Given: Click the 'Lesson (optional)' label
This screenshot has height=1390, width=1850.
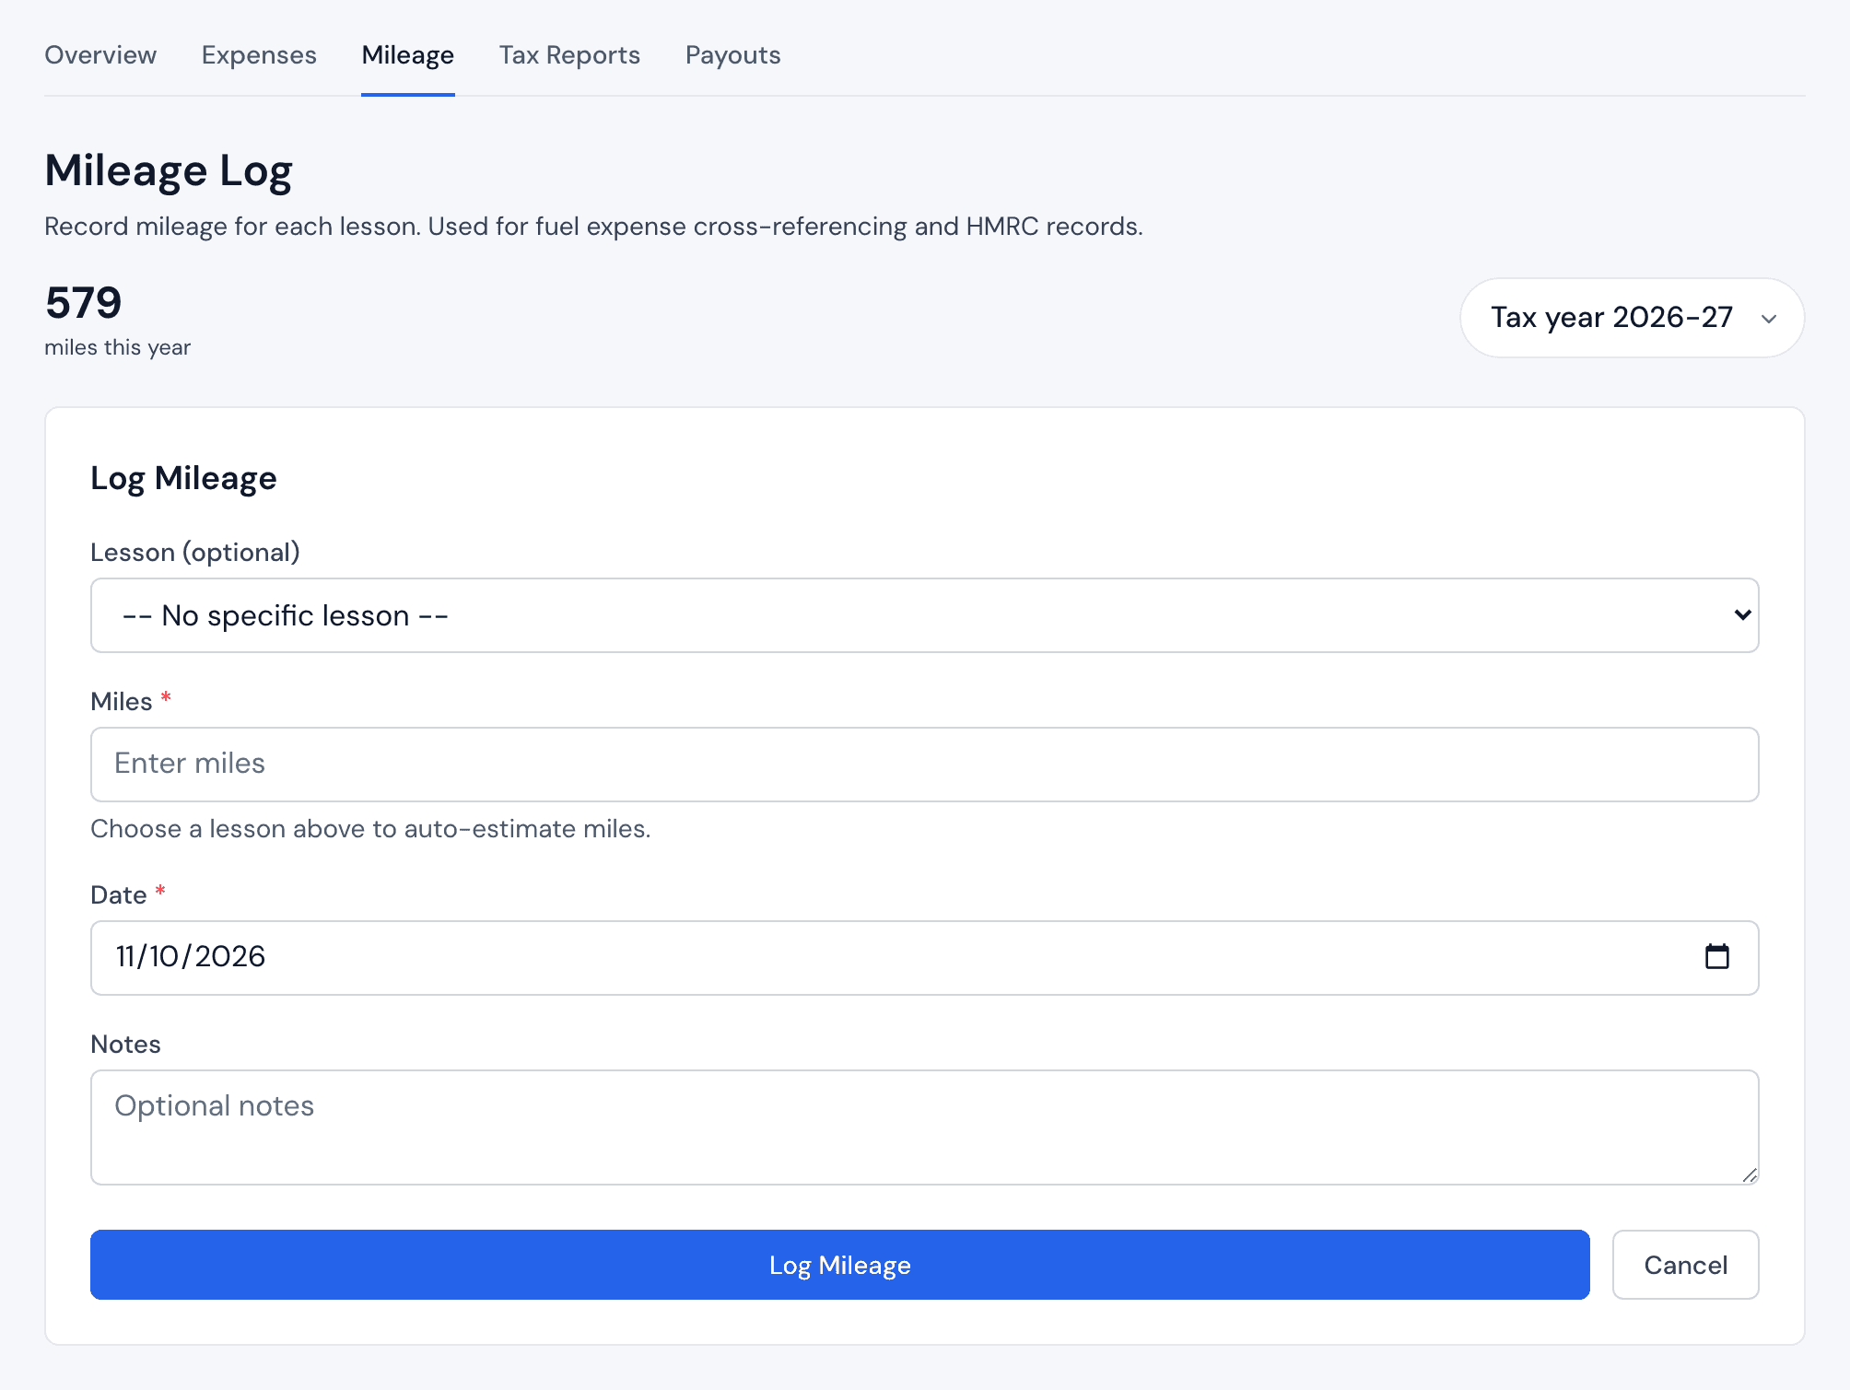Looking at the screenshot, I should pyautogui.click(x=194, y=553).
